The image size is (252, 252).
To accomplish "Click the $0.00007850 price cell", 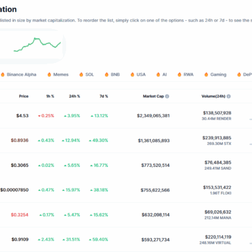I will (14, 190).
